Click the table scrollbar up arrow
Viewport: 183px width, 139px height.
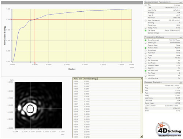(x=141, y=79)
